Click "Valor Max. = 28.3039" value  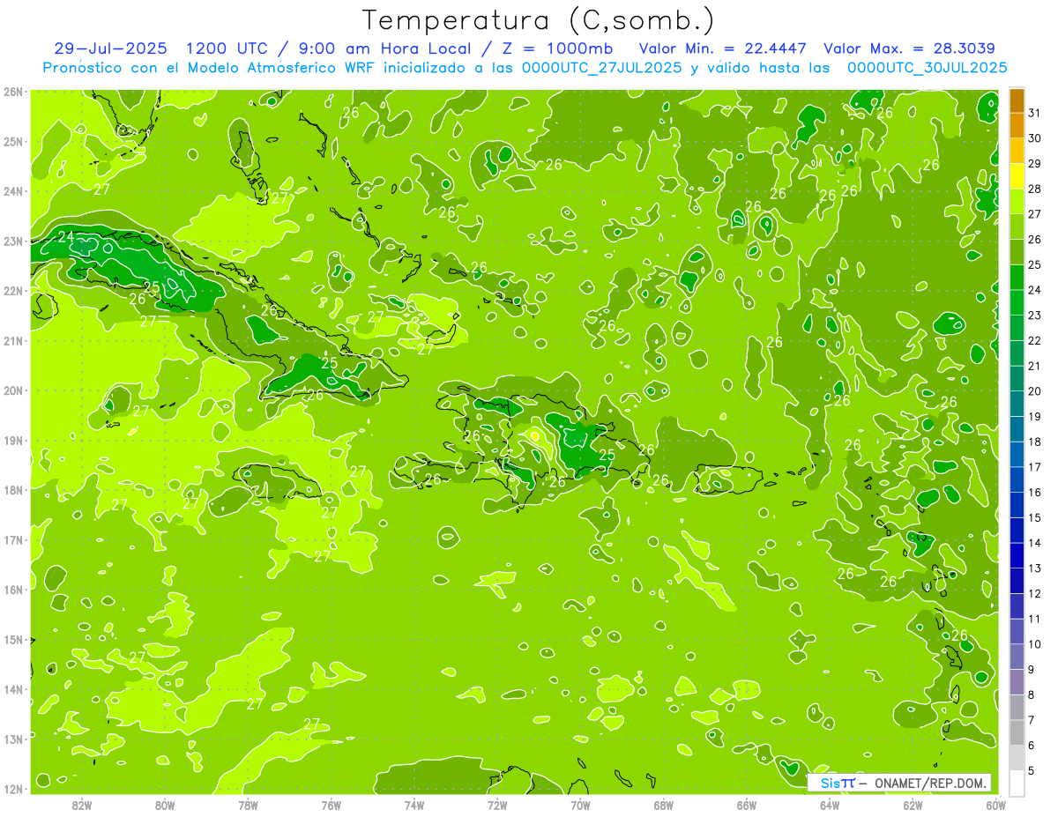(x=909, y=48)
